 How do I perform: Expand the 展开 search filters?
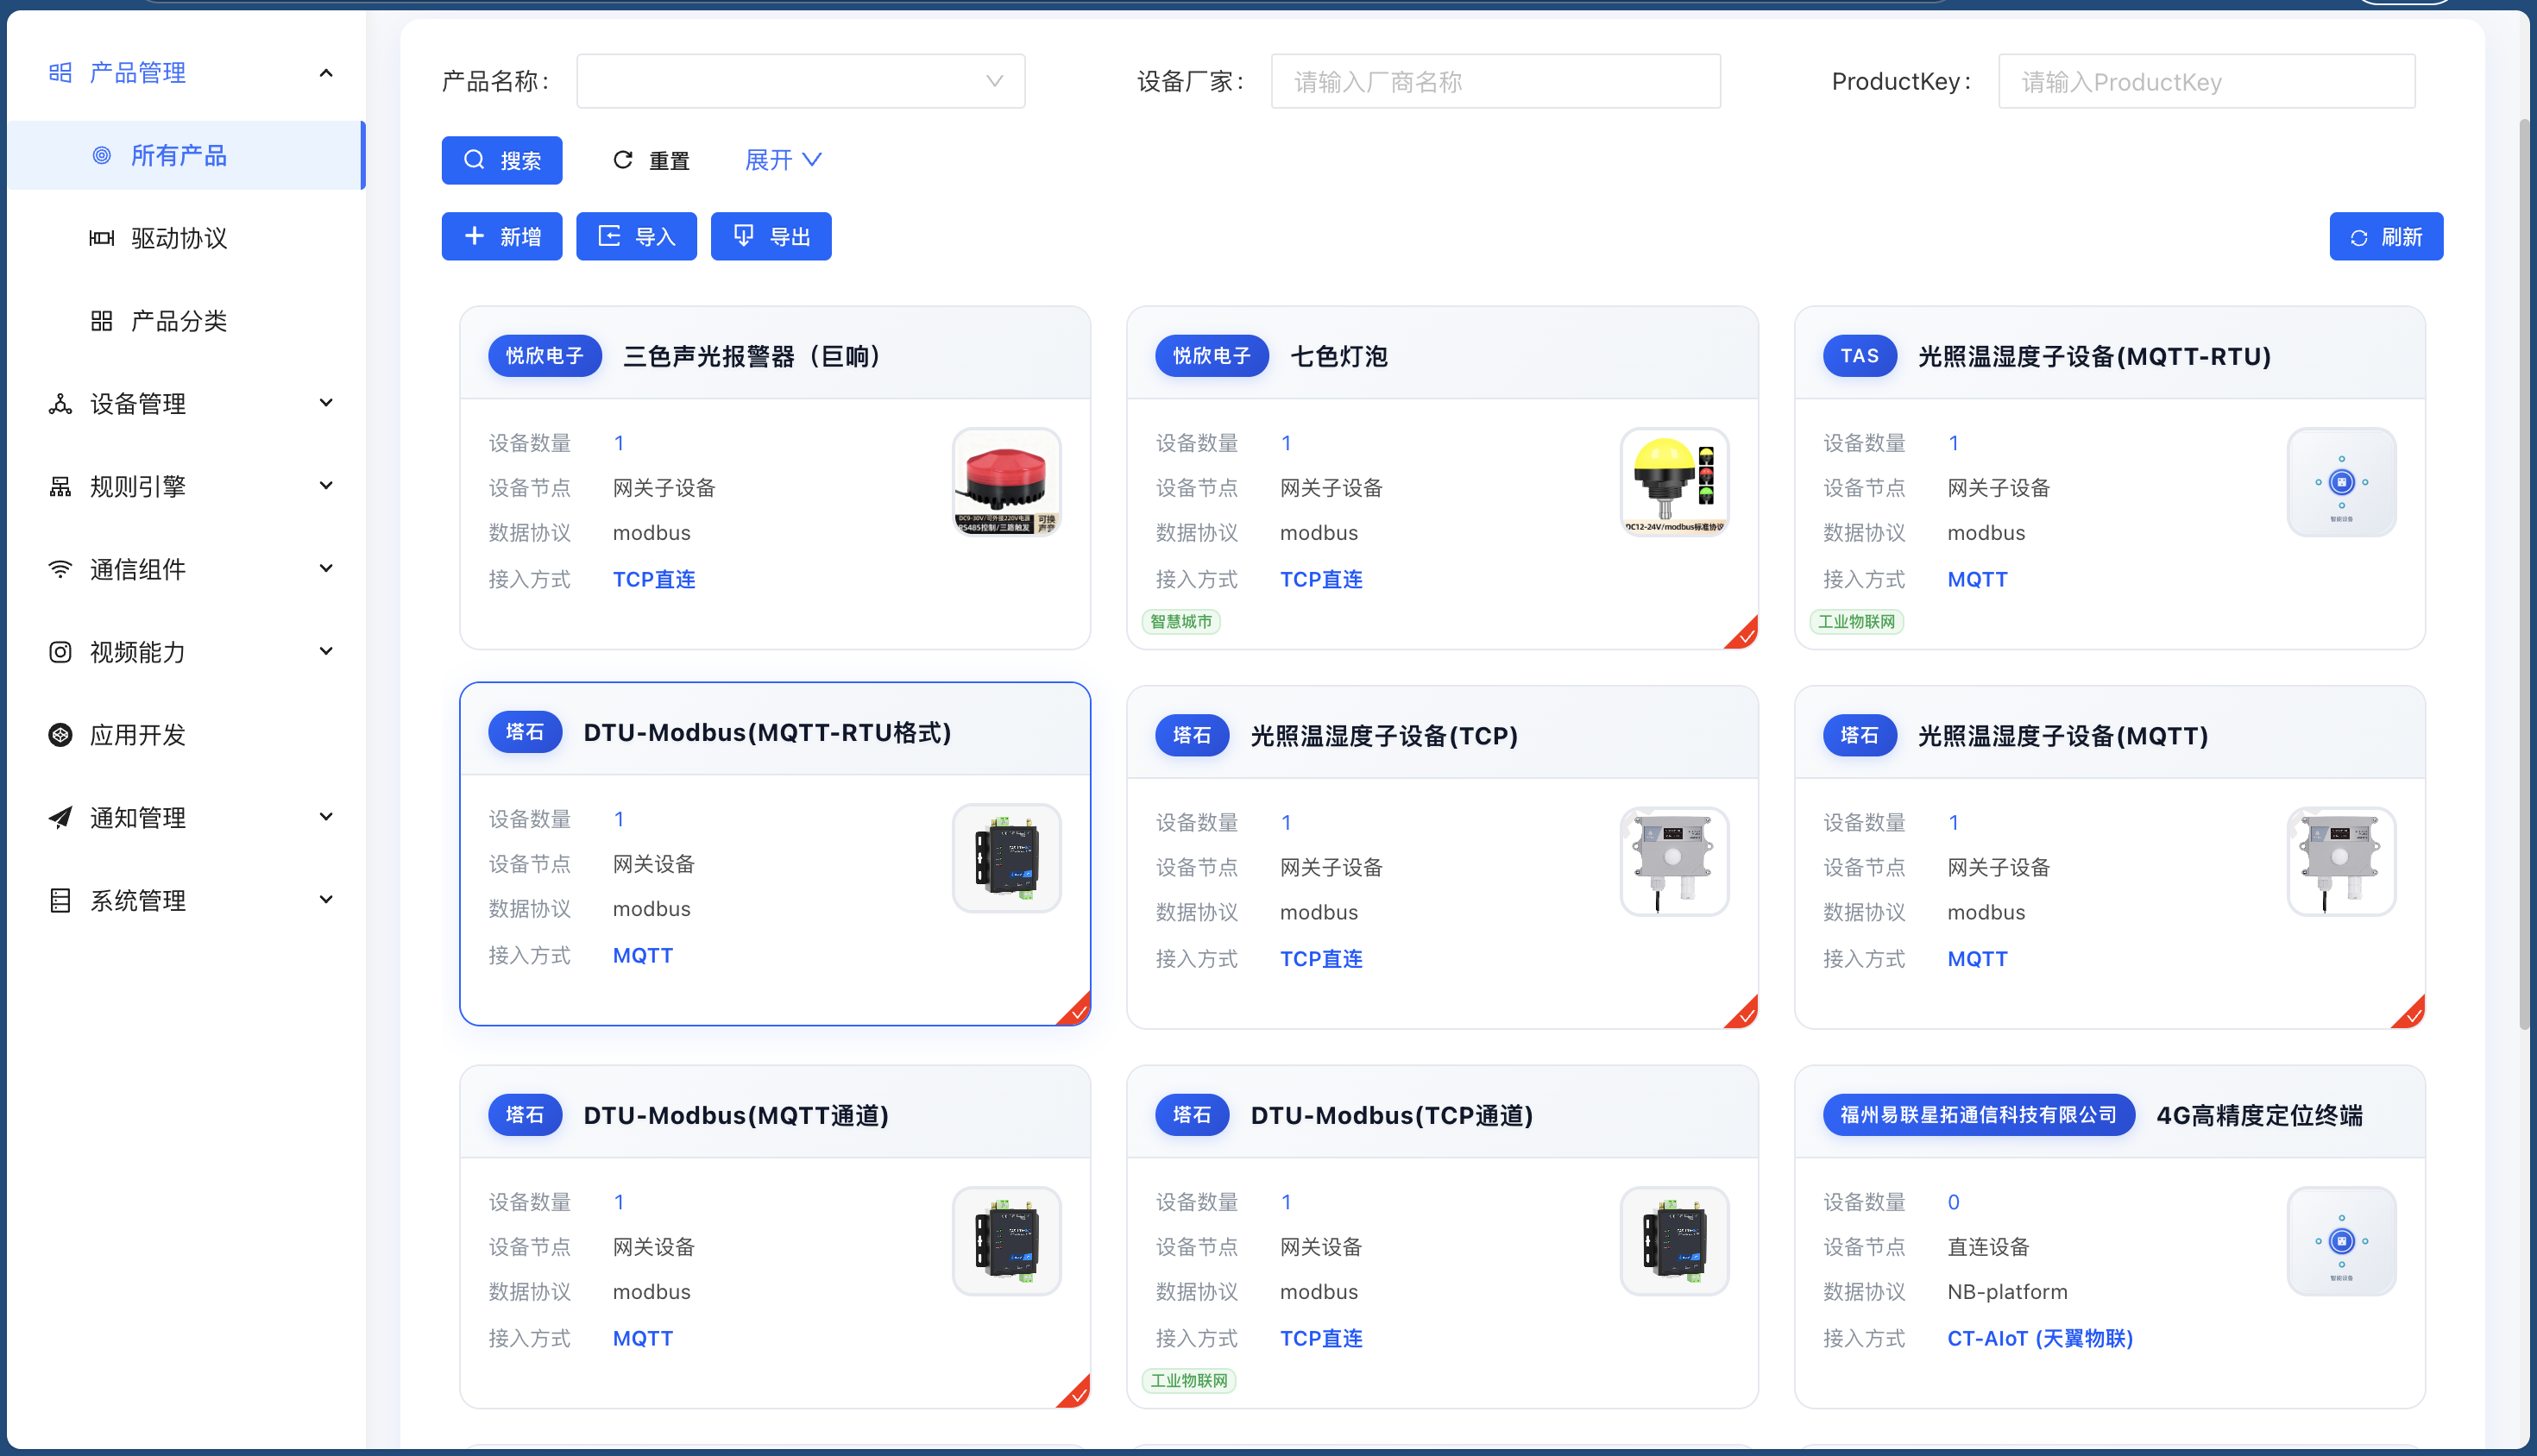(x=783, y=159)
